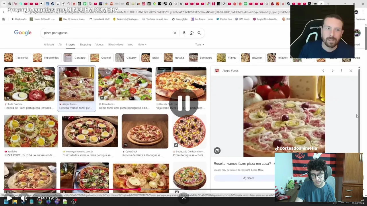Open the Jacksmith | Strategy bookmark
This screenshot has height=206, width=367.
coord(126,19)
